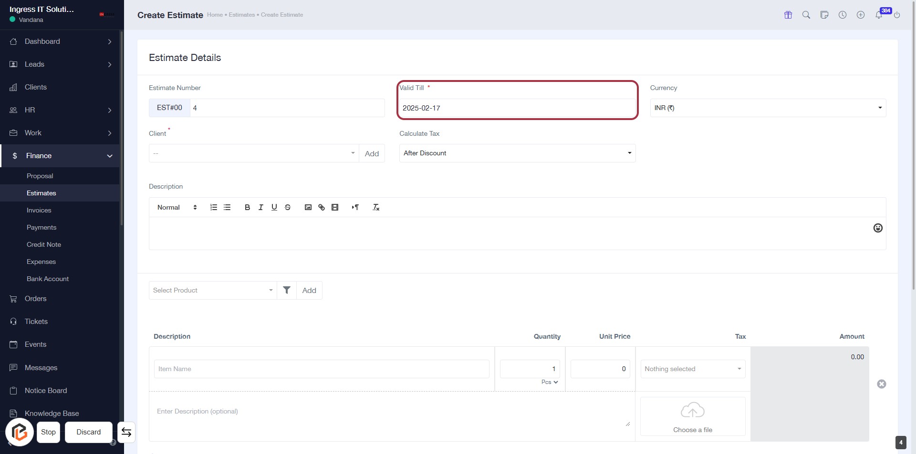The image size is (916, 454).
Task: Toggle bold formatting in the editor
Action: tap(247, 207)
